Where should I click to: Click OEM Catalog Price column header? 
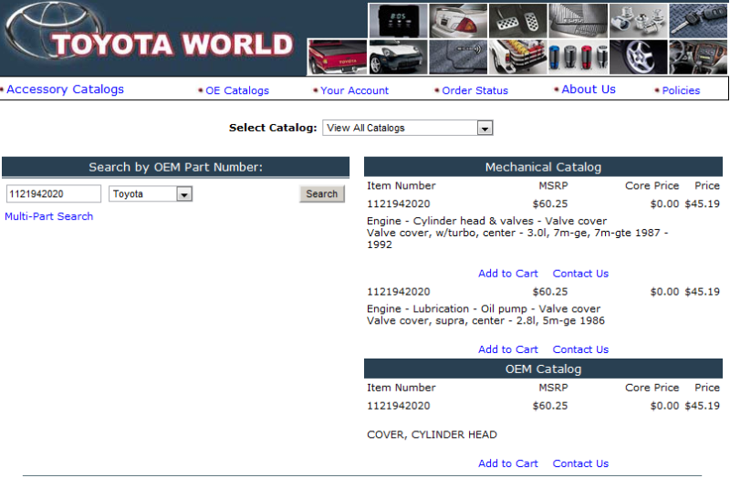click(x=707, y=388)
